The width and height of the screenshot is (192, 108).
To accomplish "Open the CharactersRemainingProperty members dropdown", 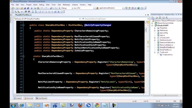I will (x=148, y=19).
